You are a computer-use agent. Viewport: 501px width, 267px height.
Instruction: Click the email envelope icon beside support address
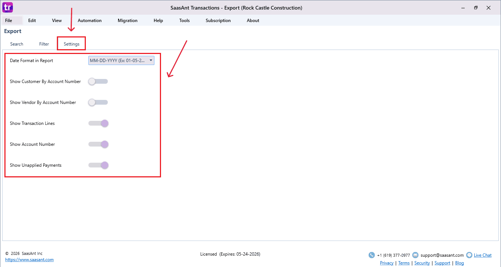pyautogui.click(x=415, y=255)
